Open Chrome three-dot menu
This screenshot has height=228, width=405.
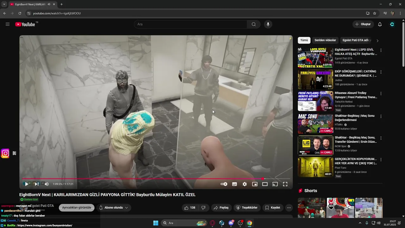pos(401,13)
